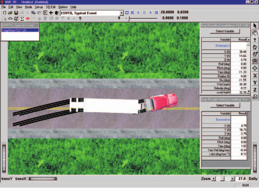The image size is (259, 188).
Task: Select the arrow pointer tool
Action: (255, 26)
